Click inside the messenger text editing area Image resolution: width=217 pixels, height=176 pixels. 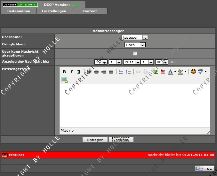134,105
